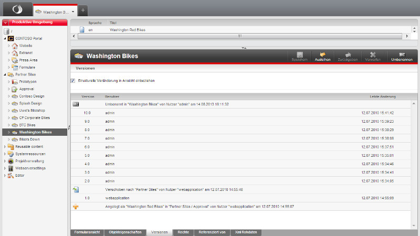This screenshot has height=236, width=420.
Task: Open version 10.0 link
Action: [x=87, y=113]
